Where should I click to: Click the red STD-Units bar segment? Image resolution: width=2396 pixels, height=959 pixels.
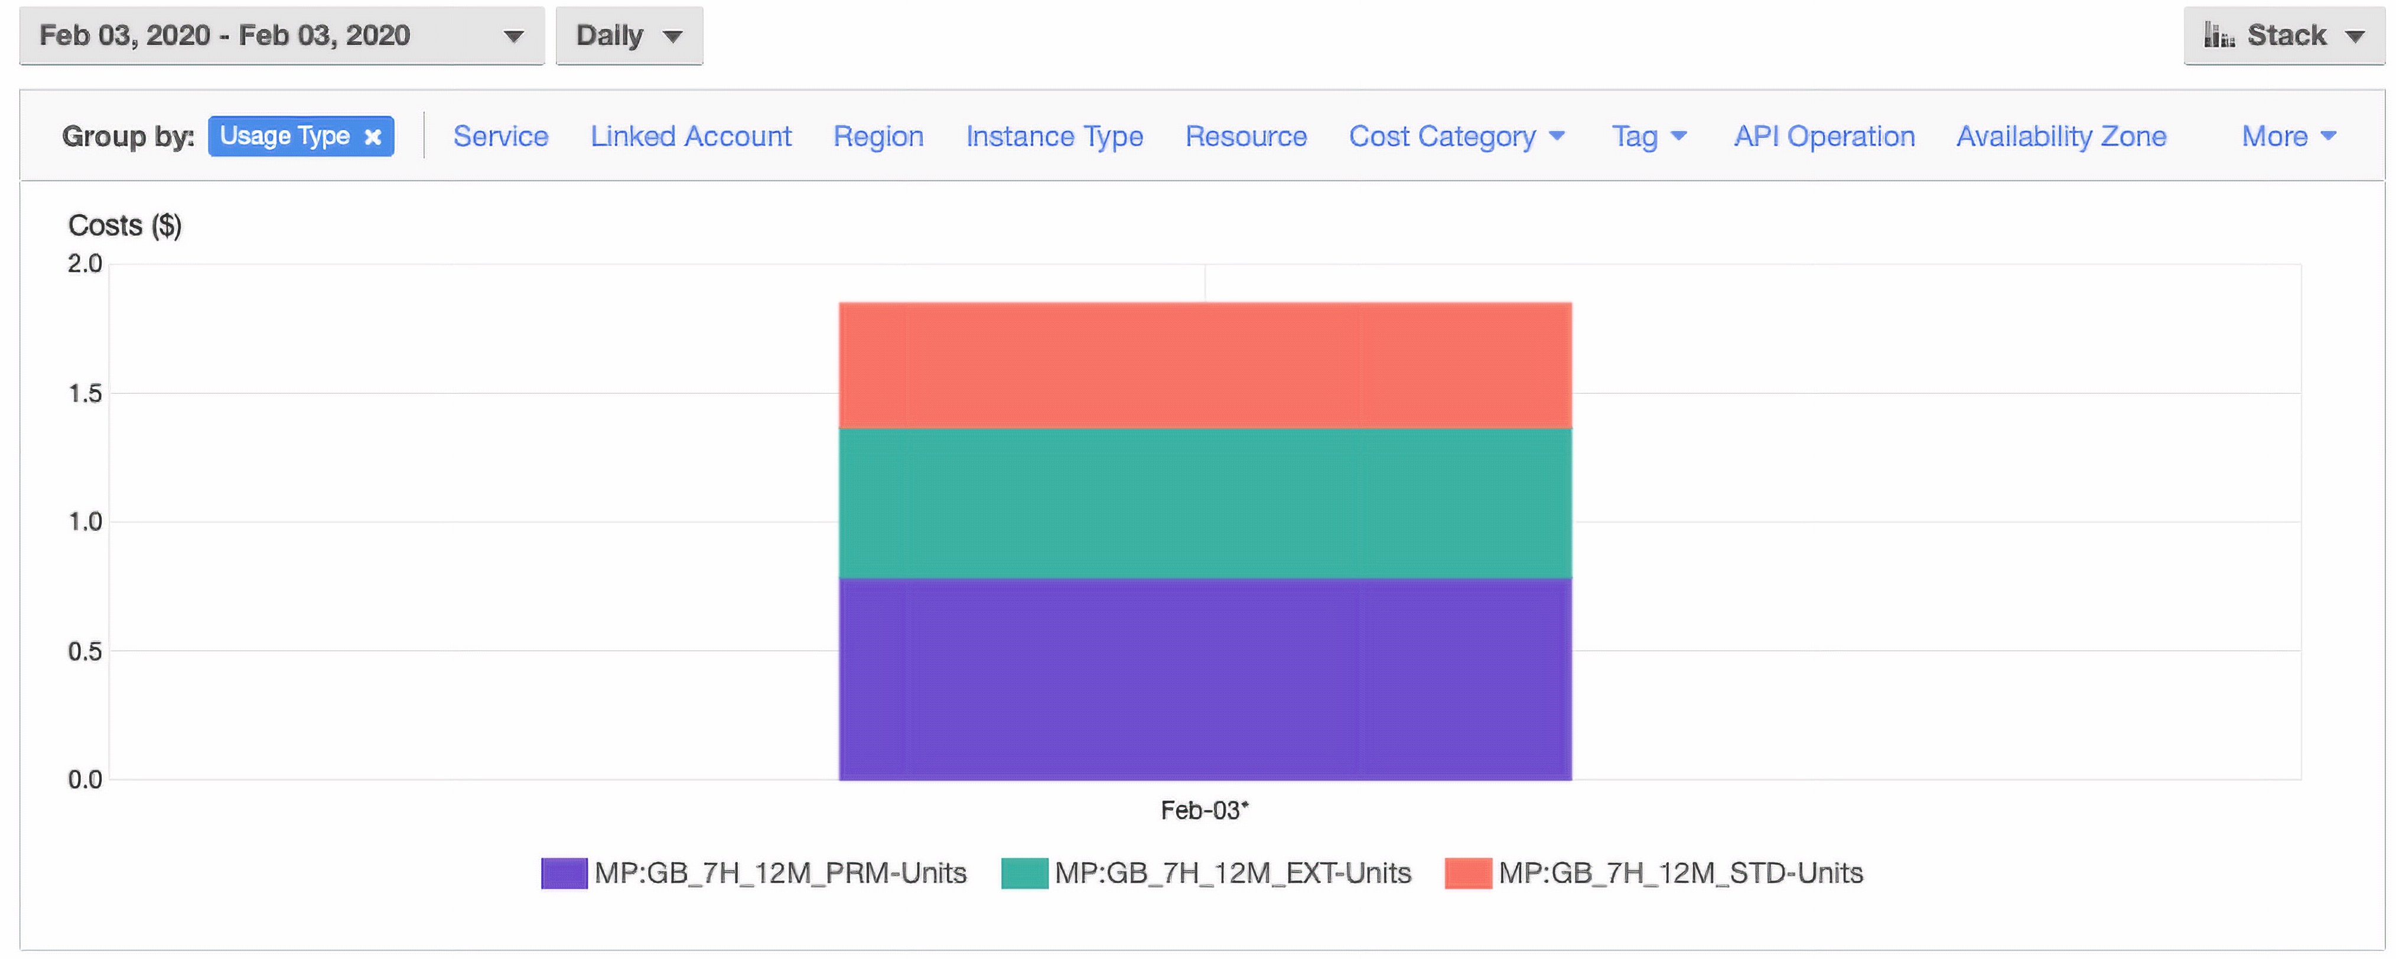pyautogui.click(x=1204, y=364)
